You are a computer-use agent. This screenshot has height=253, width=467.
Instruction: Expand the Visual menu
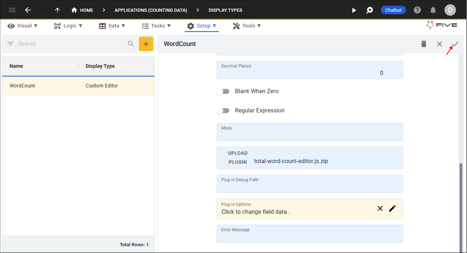(22, 26)
